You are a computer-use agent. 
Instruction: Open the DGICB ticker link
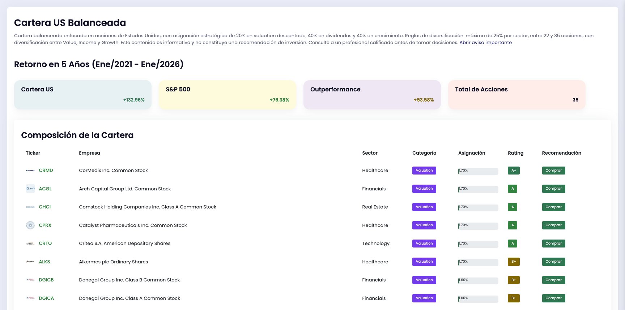tap(46, 280)
